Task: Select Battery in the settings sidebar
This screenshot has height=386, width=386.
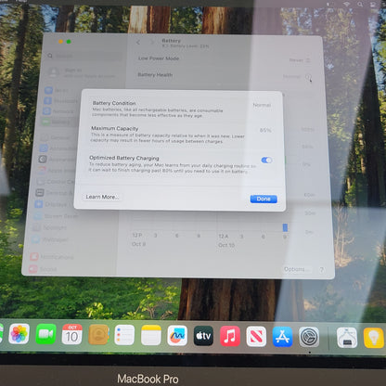Action: (58, 122)
